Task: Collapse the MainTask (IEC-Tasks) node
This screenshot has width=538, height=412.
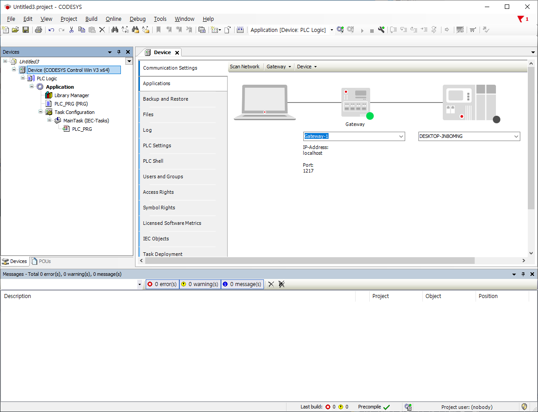Action: (50, 120)
